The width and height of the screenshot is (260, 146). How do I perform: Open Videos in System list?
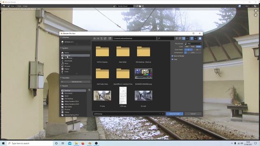pos(76,69)
